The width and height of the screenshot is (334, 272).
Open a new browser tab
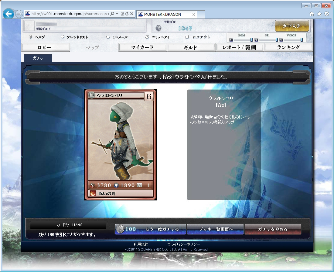201,15
